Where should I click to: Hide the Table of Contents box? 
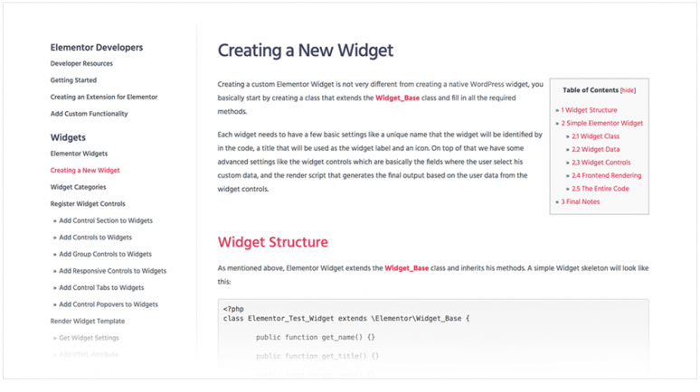628,90
